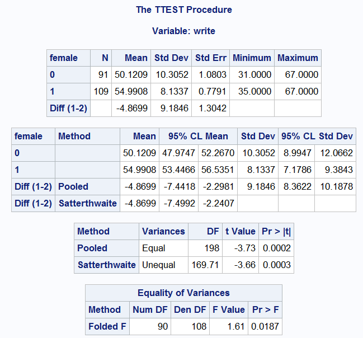Select the upper CL mean 56.5351
The width and height of the screenshot is (363, 338).
[218, 170]
